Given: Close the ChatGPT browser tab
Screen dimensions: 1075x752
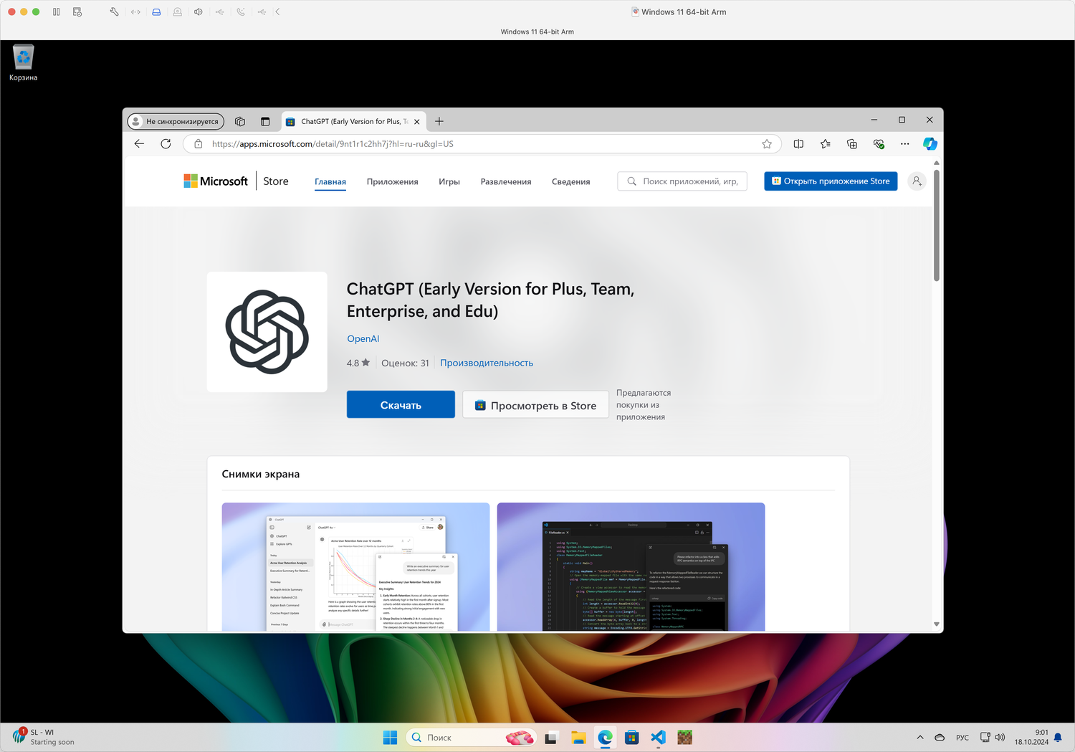Looking at the screenshot, I should tap(417, 122).
